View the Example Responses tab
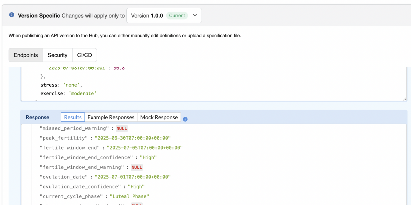The image size is (411, 205). coord(111,117)
